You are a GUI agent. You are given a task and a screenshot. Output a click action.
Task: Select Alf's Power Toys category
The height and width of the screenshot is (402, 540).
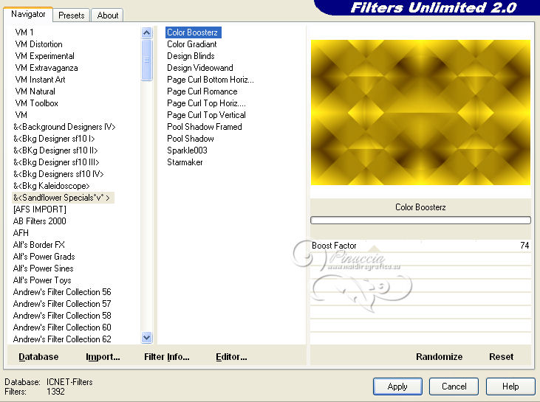click(x=42, y=280)
